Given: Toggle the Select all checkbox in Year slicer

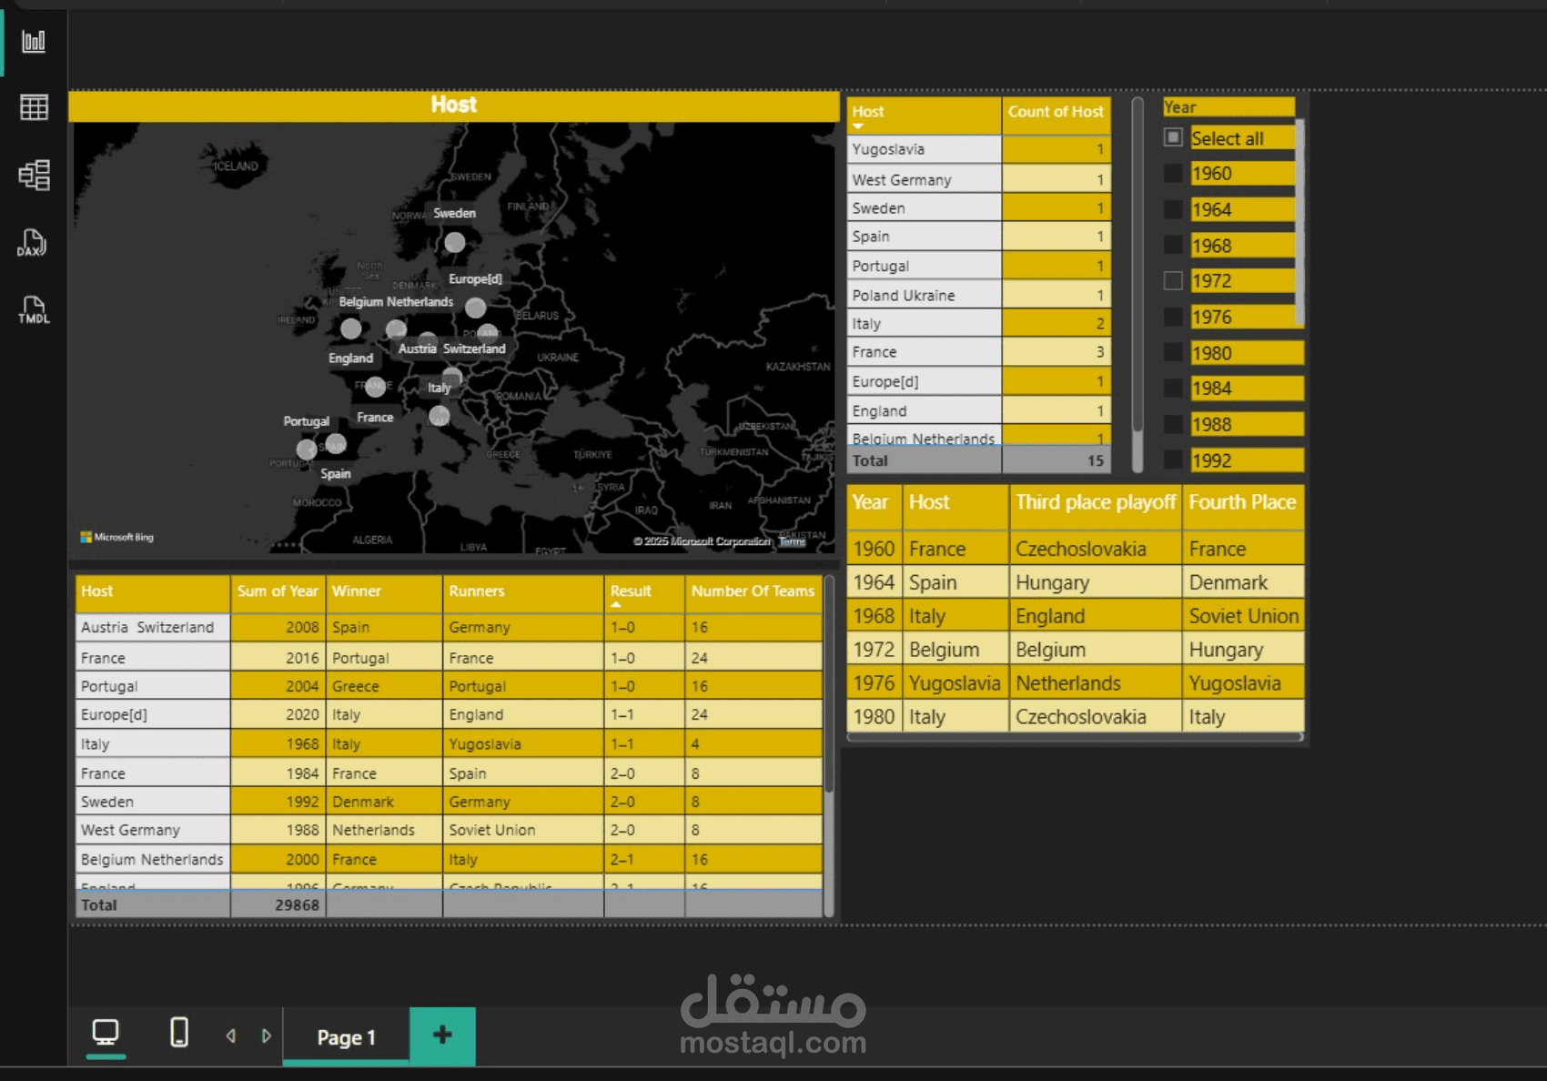Looking at the screenshot, I should 1173,137.
